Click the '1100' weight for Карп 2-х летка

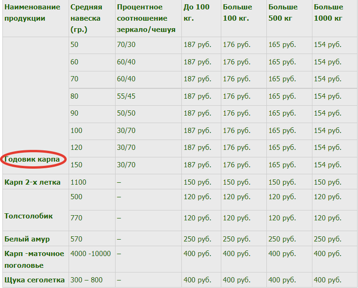tap(78, 182)
